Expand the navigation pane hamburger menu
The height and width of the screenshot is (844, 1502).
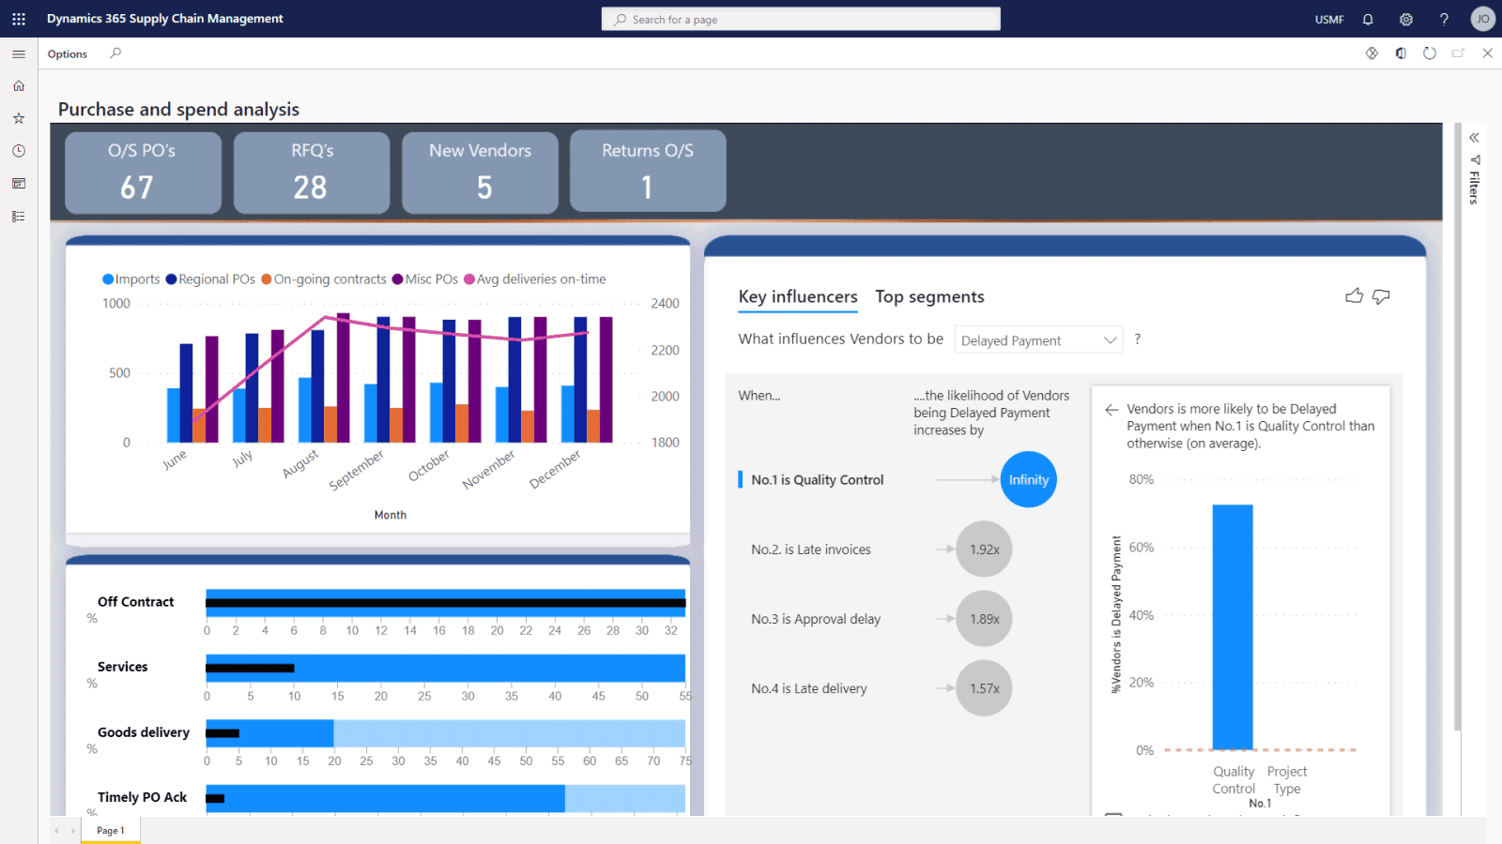pyautogui.click(x=19, y=54)
